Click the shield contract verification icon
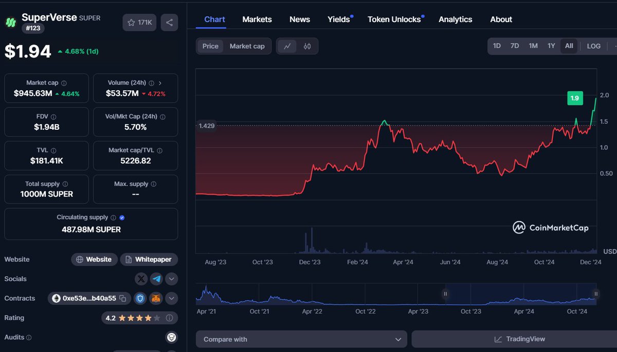Image resolution: width=617 pixels, height=352 pixels. click(x=140, y=299)
